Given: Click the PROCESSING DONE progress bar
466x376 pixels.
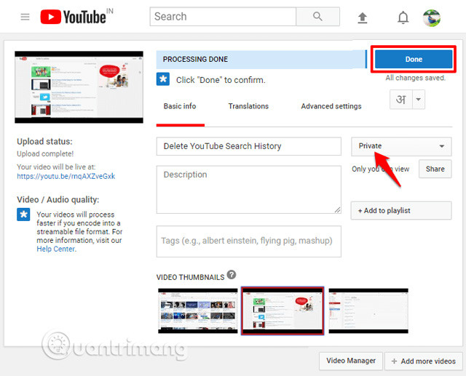Looking at the screenshot, I should [261, 60].
